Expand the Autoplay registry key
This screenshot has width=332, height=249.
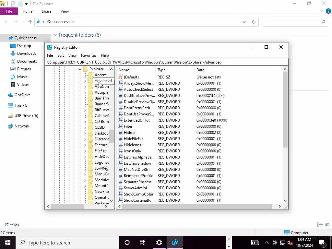tap(85, 92)
